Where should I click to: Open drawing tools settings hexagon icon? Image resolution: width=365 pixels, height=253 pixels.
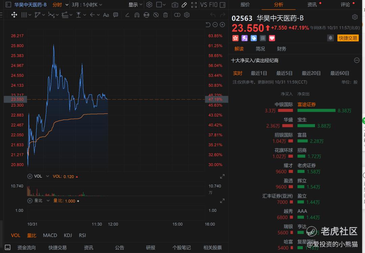[x=187, y=15]
